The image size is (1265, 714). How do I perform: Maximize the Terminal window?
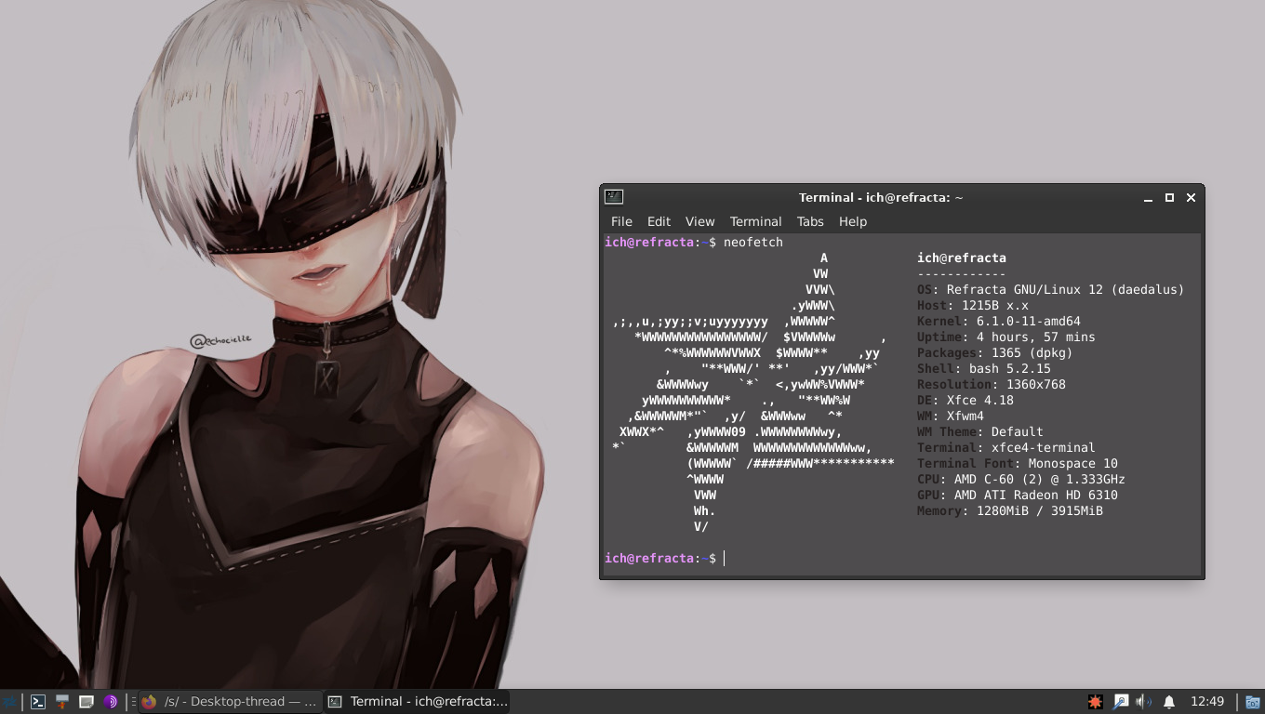(1169, 197)
